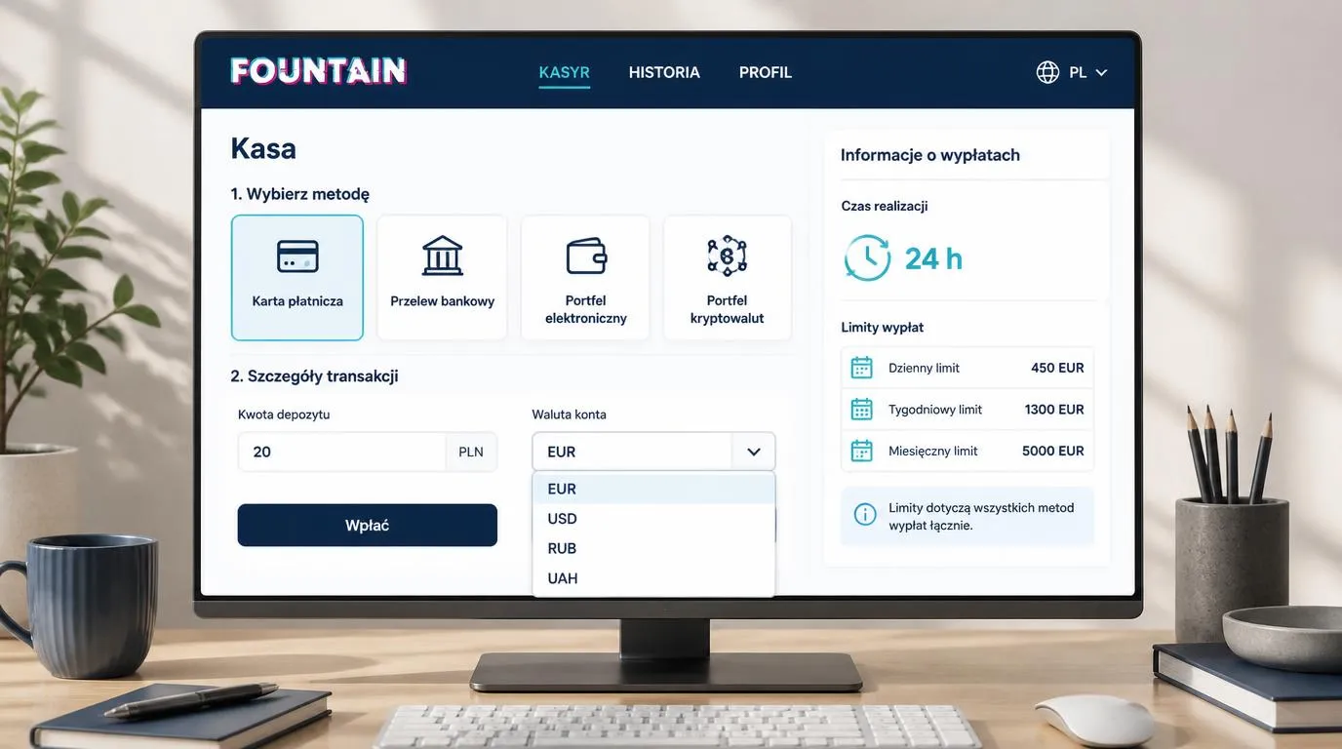The image size is (1342, 749).
Task: Open the HISTORIA tab
Action: coord(664,72)
